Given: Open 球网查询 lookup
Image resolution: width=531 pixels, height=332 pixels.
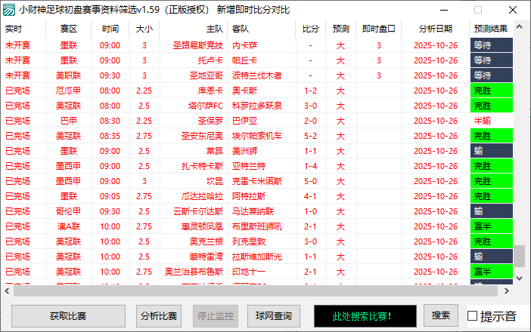Looking at the screenshot, I should click(273, 315).
